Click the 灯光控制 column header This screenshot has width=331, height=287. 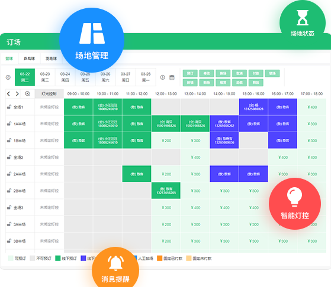(x=49, y=94)
